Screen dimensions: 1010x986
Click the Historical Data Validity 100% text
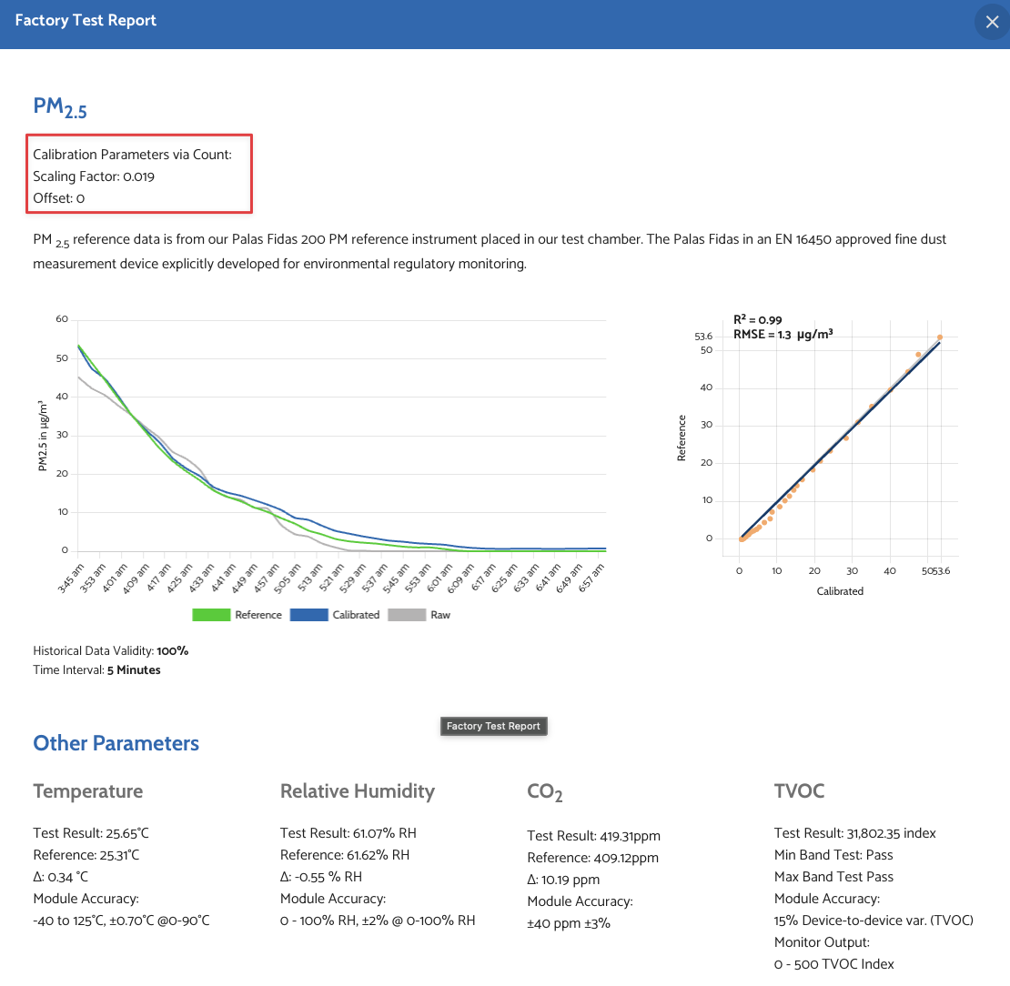110,651
